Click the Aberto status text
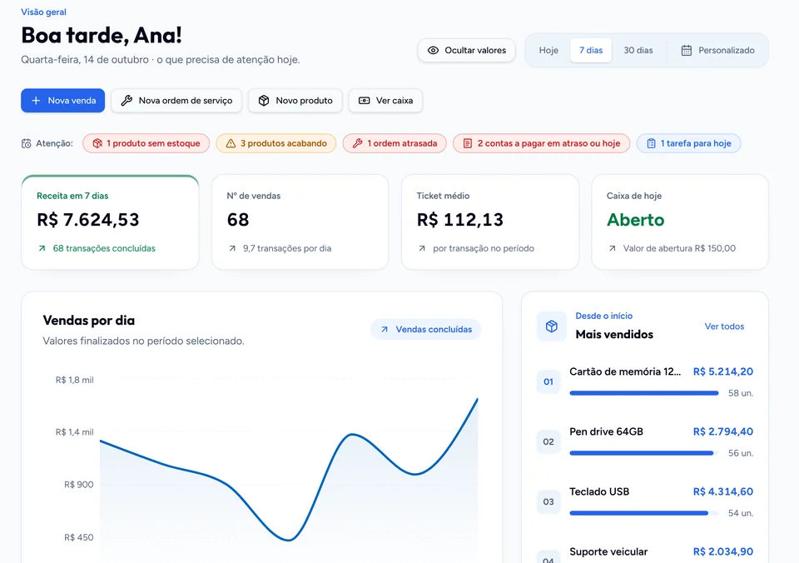Screen dimensions: 799x563 click(635, 220)
